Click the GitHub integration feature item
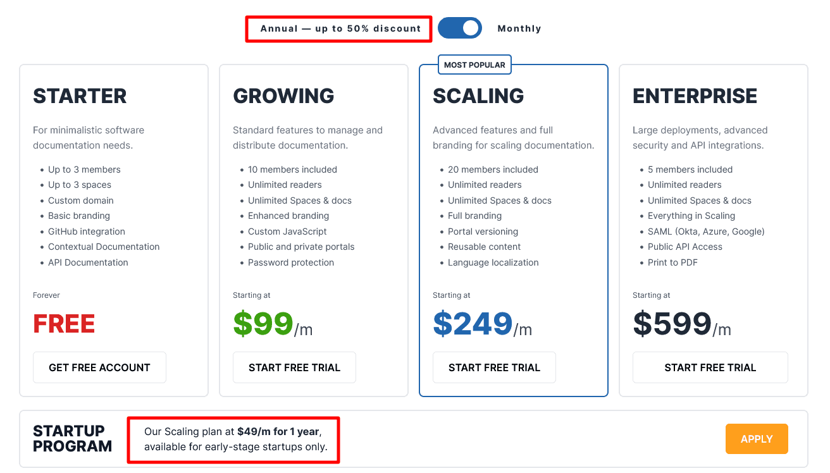The image size is (830, 473). (x=87, y=231)
